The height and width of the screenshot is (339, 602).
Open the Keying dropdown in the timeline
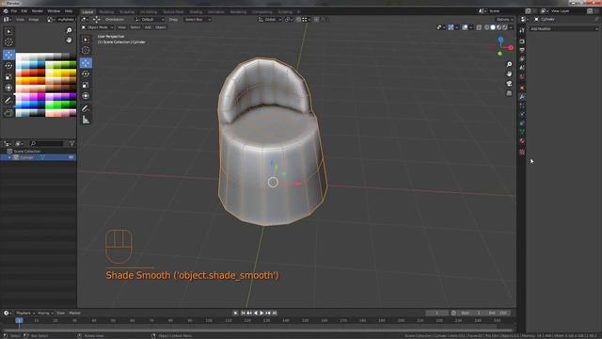45,313
